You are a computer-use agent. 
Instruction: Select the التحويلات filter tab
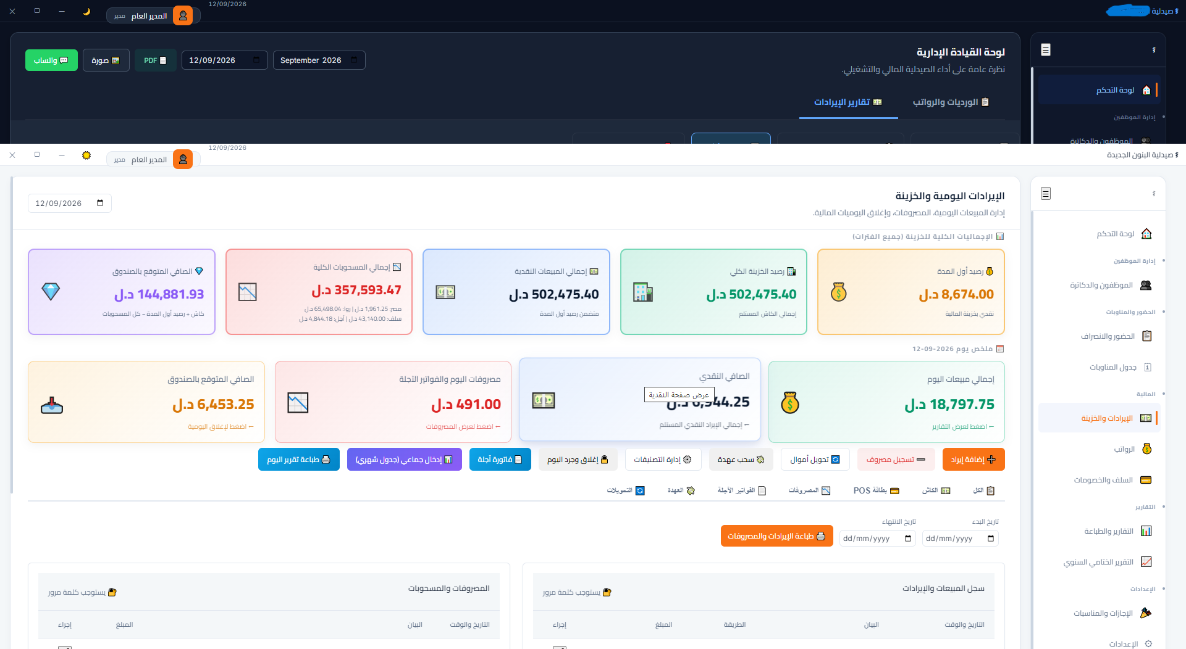pos(626,490)
